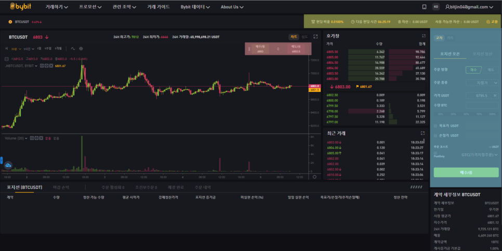Viewport: 502px width, 251px height.
Task: Click the 수량 BTC quantity input field
Action: pos(482,105)
